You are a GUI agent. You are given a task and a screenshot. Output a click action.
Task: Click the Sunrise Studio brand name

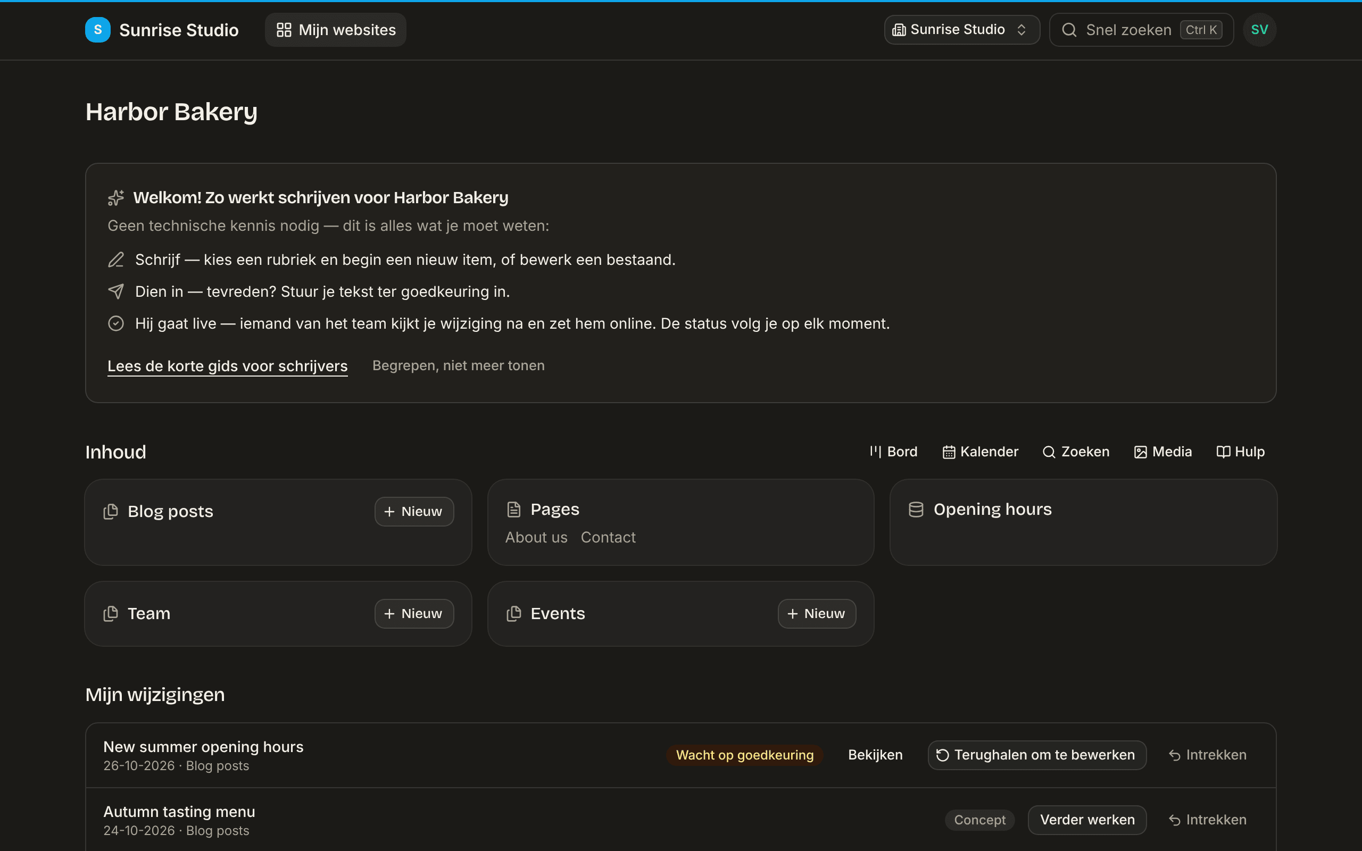(x=179, y=30)
